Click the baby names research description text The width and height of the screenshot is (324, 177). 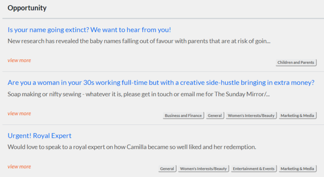tap(138, 41)
